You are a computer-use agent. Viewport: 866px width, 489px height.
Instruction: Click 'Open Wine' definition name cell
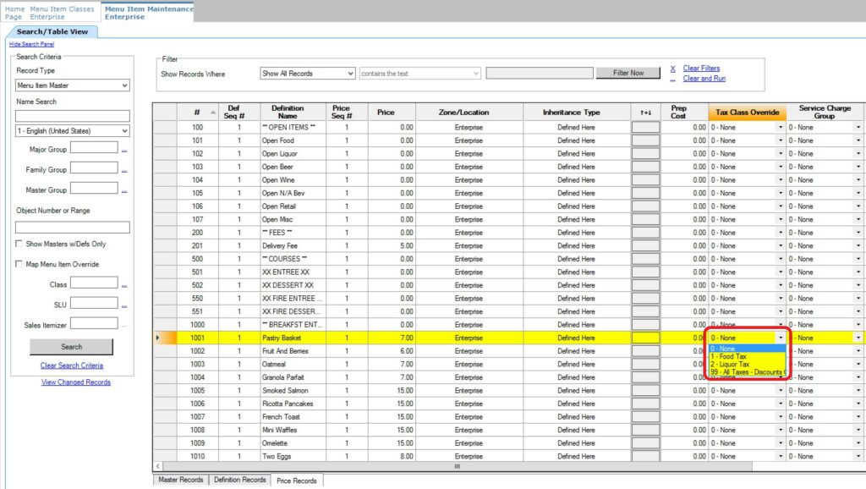point(293,180)
